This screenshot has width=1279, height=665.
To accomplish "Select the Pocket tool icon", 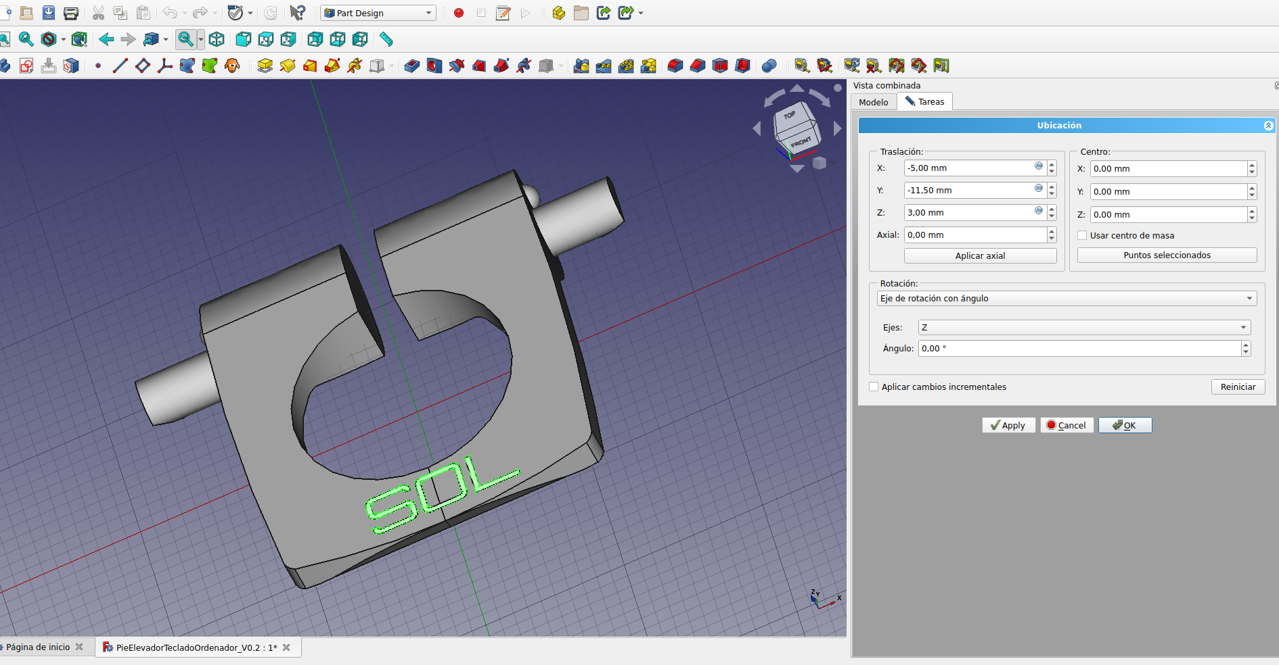I will click(x=411, y=66).
